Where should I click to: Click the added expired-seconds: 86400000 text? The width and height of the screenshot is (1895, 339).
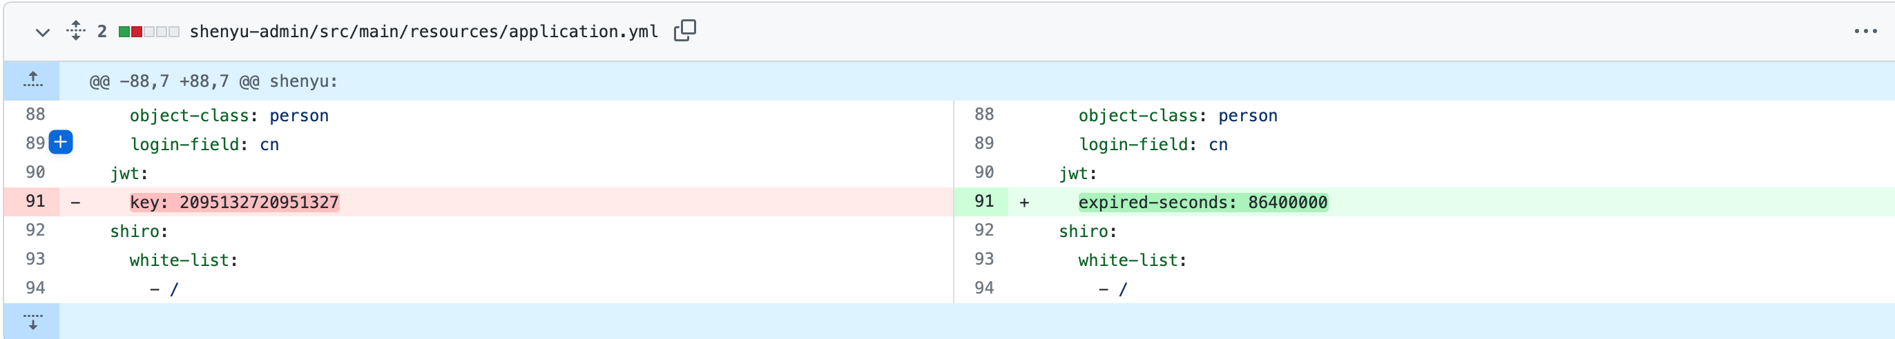(1202, 203)
